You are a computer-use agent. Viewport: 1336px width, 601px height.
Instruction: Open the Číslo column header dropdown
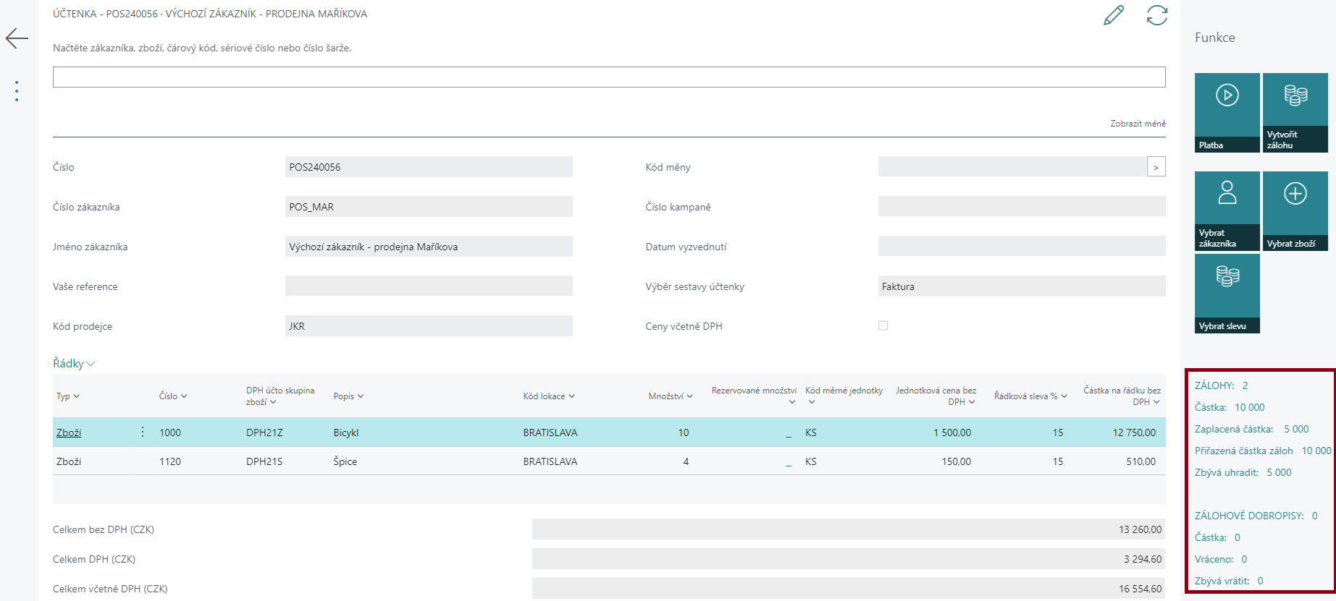click(173, 396)
